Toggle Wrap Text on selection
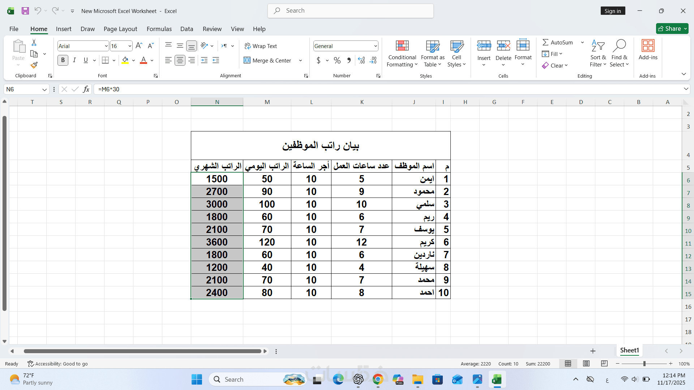Screen dimensions: 694x390 [x=260, y=46]
